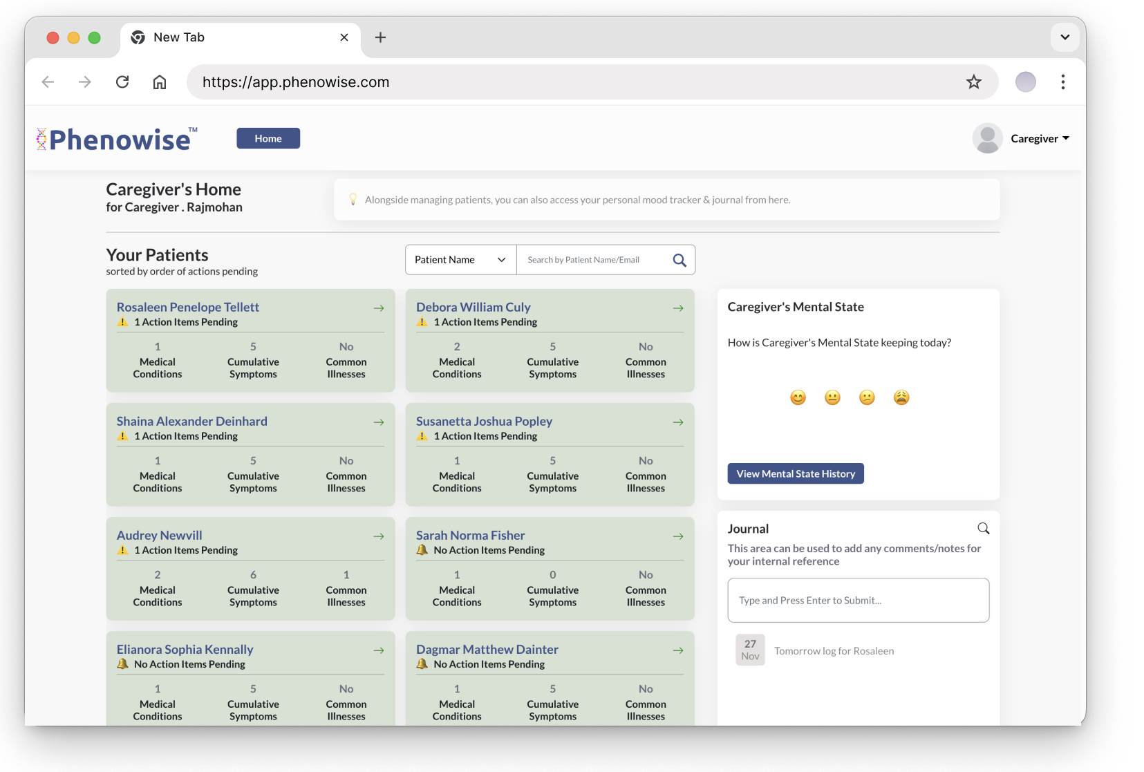Click View Mental State History button
This screenshot has width=1144, height=772.
coord(795,473)
